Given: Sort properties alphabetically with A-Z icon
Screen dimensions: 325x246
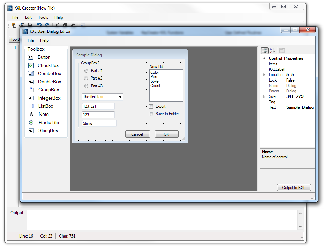Looking at the screenshot, I should 272,51.
